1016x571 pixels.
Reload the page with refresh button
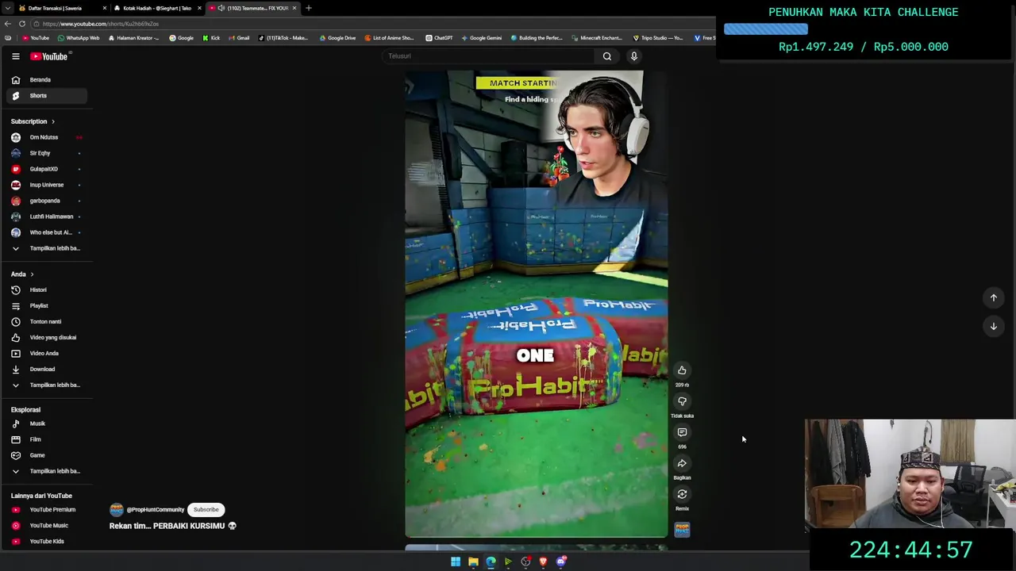click(22, 24)
